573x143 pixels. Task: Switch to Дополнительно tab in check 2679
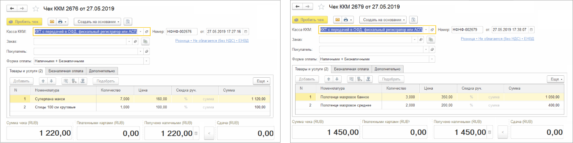pos(387,69)
